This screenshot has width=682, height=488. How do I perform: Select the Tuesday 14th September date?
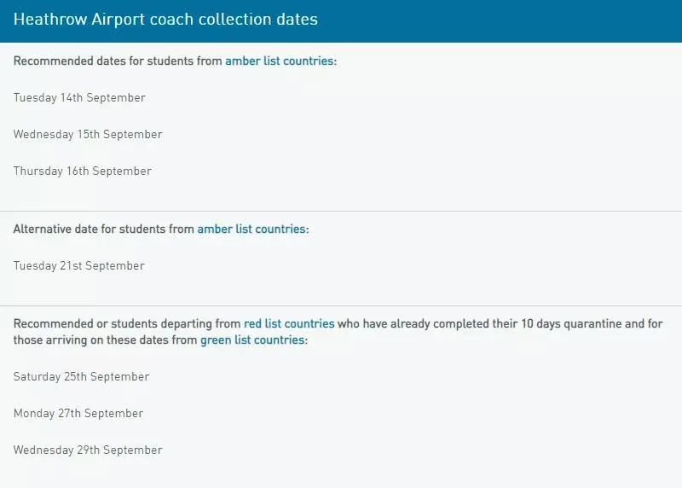[79, 98]
